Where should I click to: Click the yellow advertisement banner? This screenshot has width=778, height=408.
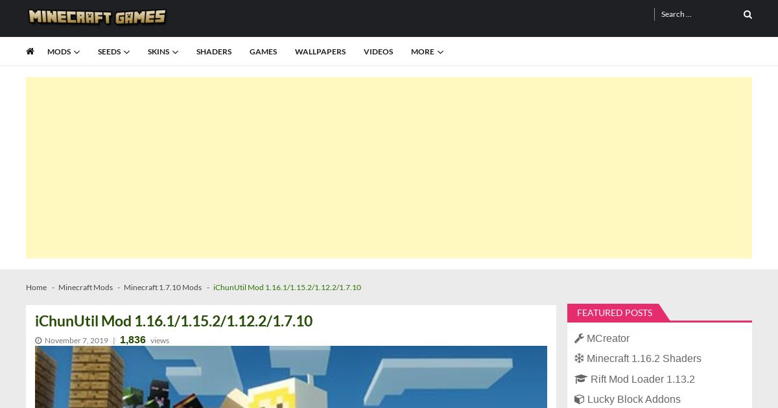(389, 168)
